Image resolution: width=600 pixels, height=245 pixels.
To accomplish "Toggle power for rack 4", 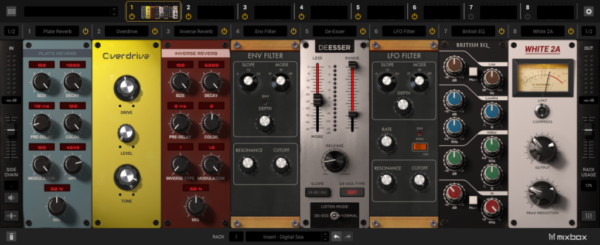I will click(302, 16).
